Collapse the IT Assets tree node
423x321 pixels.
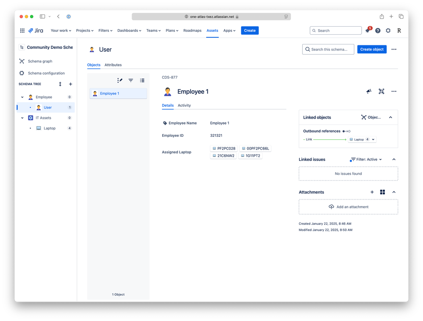pos(22,118)
